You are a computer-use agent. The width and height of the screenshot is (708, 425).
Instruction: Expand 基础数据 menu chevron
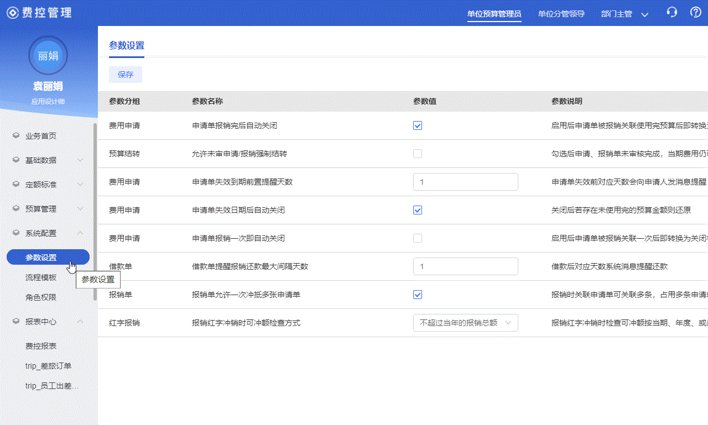coord(80,160)
